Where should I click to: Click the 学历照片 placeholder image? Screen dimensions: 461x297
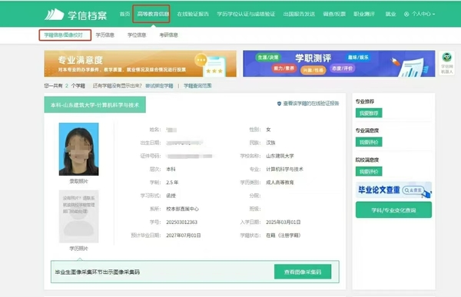(x=79, y=216)
